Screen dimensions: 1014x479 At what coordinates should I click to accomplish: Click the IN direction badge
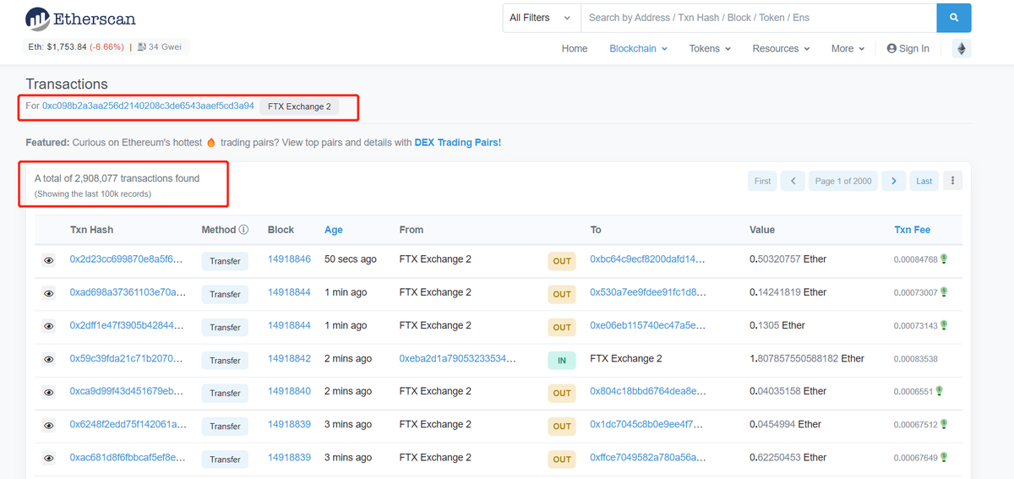coord(562,360)
